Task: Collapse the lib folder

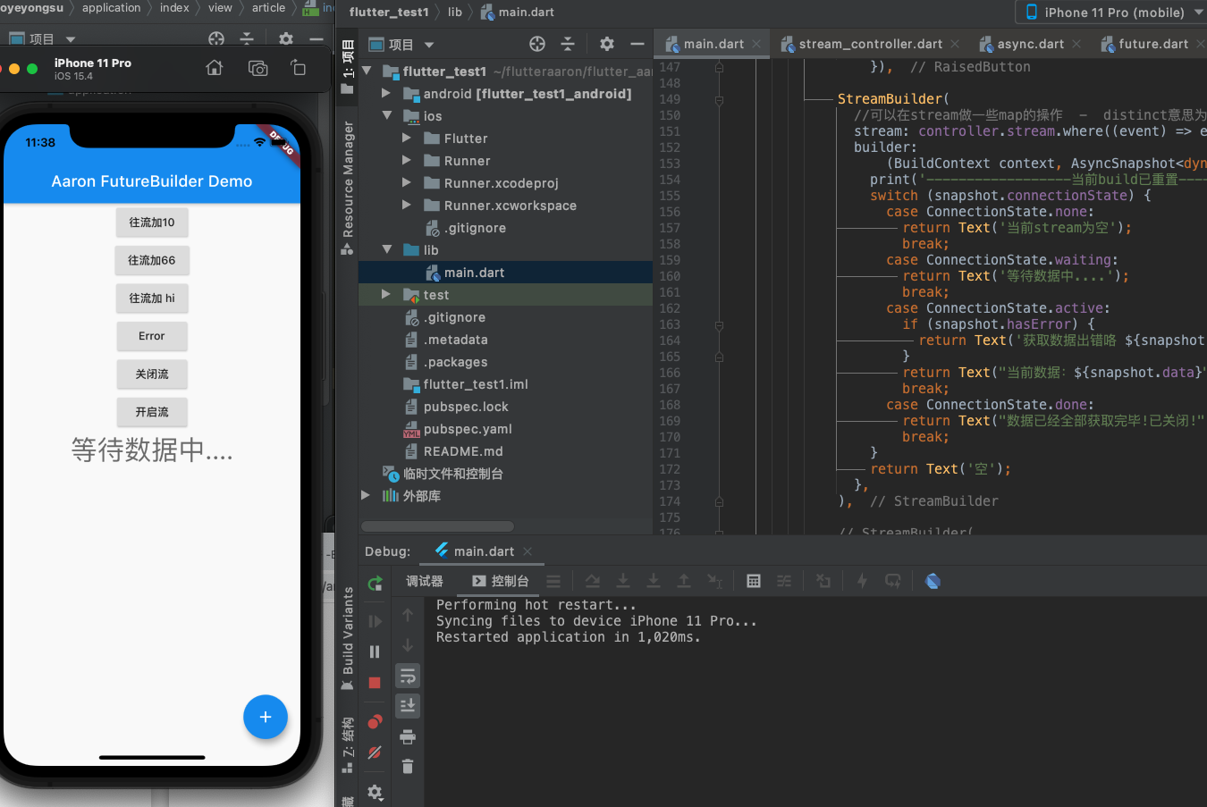Action: point(386,249)
